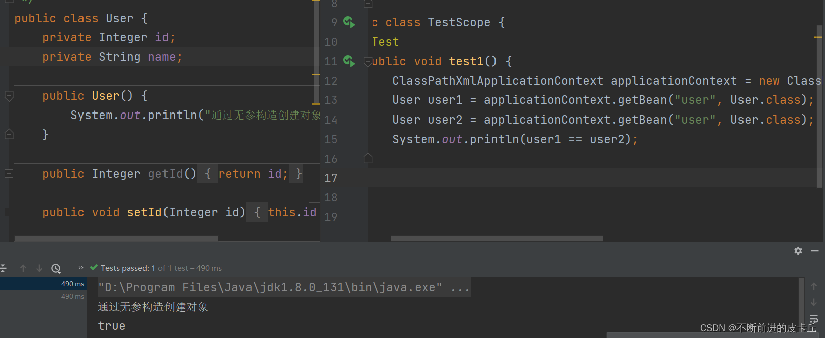Place cursor on 'private Integer id;' line
The image size is (825, 338).
[x=109, y=37]
